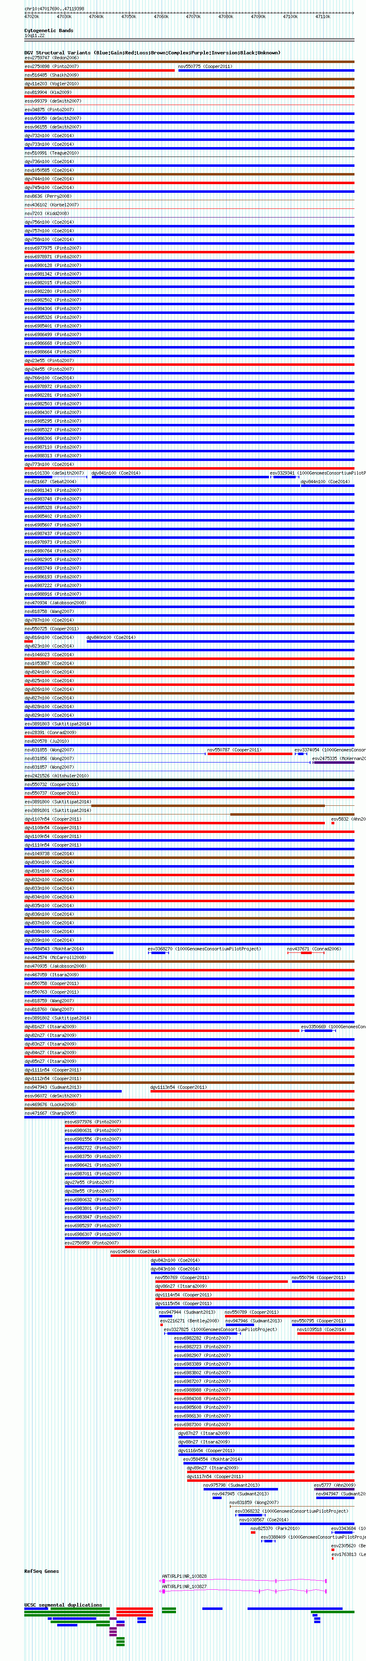
Task: Click gene ANTXRLP1|NR_103828
Action: coord(184,1576)
